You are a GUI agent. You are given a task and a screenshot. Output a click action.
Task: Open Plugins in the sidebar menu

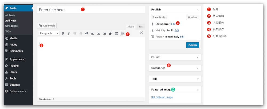pyautogui.click(x=14, y=66)
